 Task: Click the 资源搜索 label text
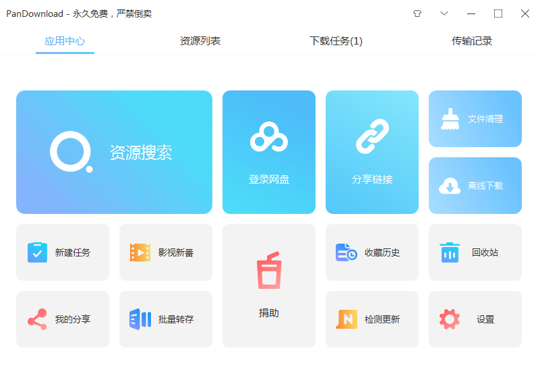[x=141, y=152]
